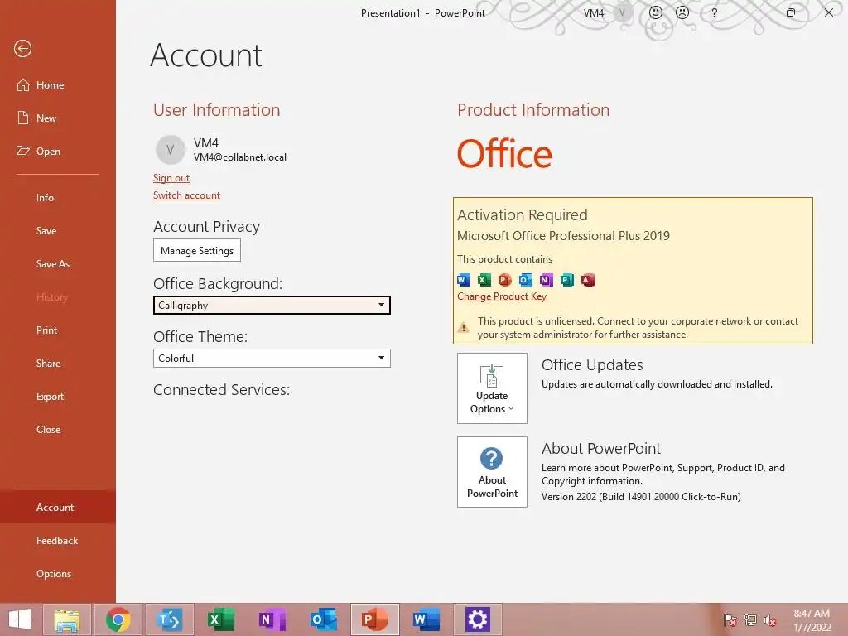Open File Explorer from the taskbar
Image resolution: width=848 pixels, height=636 pixels.
[x=67, y=619]
